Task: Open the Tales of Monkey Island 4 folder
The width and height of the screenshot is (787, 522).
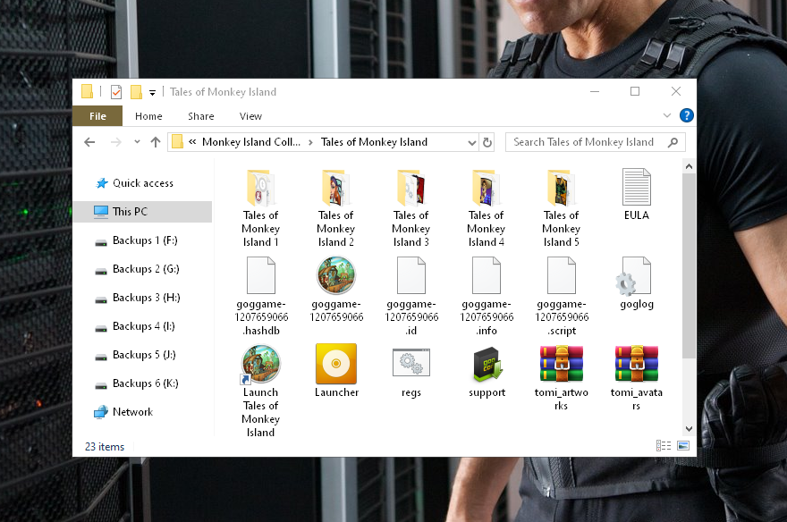Action: [x=486, y=208]
